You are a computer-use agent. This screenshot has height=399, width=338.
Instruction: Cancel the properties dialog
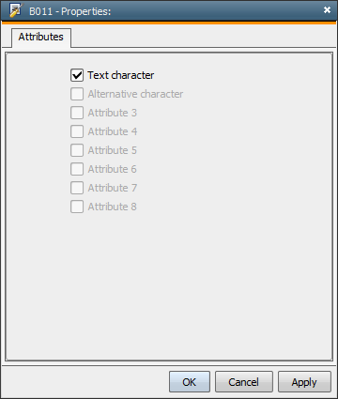244,382
